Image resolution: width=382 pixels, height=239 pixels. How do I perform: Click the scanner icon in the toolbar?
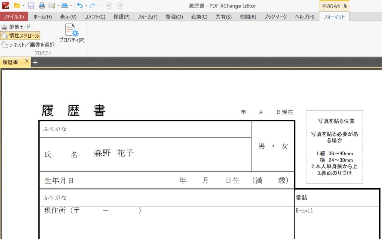pos(65,6)
